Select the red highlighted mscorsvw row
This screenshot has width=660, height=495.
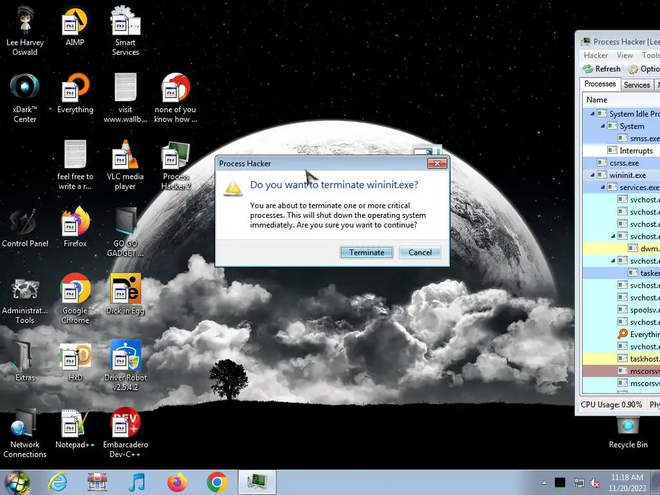coord(621,371)
